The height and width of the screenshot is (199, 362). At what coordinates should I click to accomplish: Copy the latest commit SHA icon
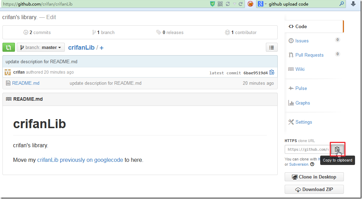coord(272,73)
